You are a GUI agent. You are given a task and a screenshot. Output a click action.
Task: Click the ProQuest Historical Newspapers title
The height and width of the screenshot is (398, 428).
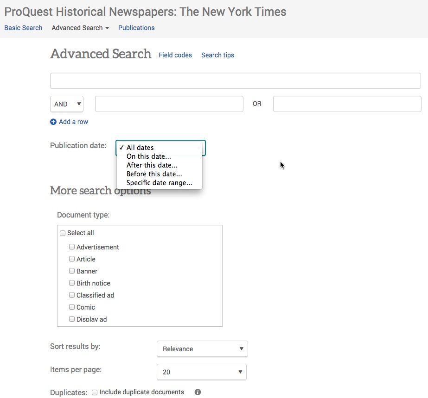coord(145,12)
